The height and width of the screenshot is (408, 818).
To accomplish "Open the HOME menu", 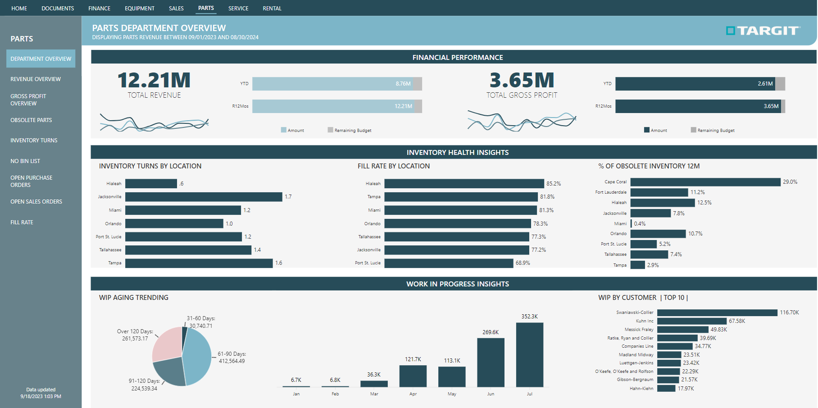I will click(19, 8).
